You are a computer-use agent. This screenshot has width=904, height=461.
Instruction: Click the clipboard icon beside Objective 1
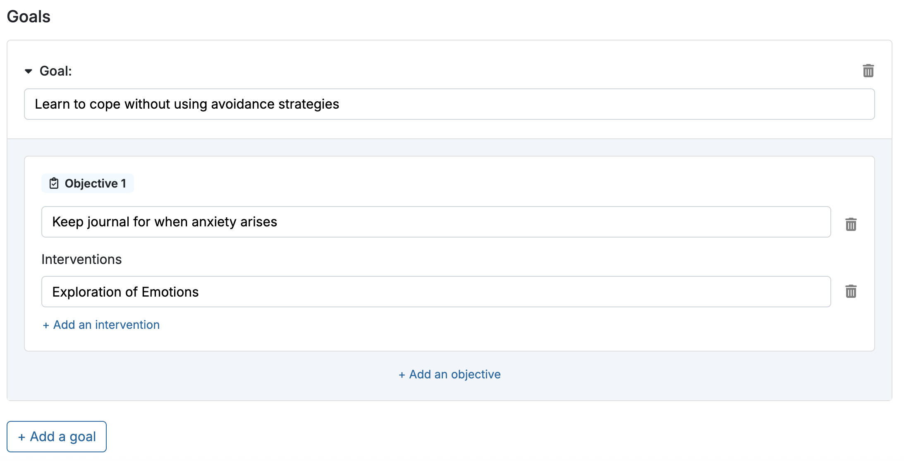(x=54, y=183)
